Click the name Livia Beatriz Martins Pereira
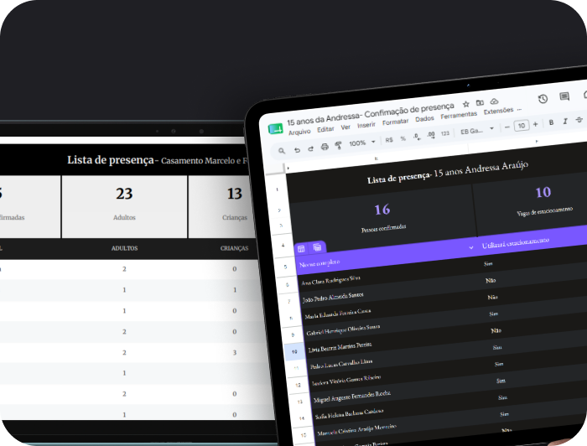The height and width of the screenshot is (446, 587). pos(340,347)
